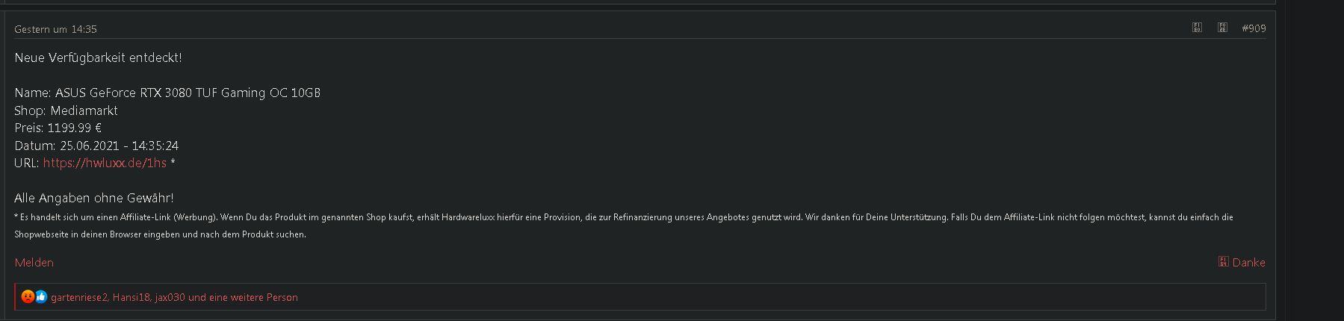Click the 'Neue Verfügbarkeit entdeckt!' heading text

click(98, 57)
